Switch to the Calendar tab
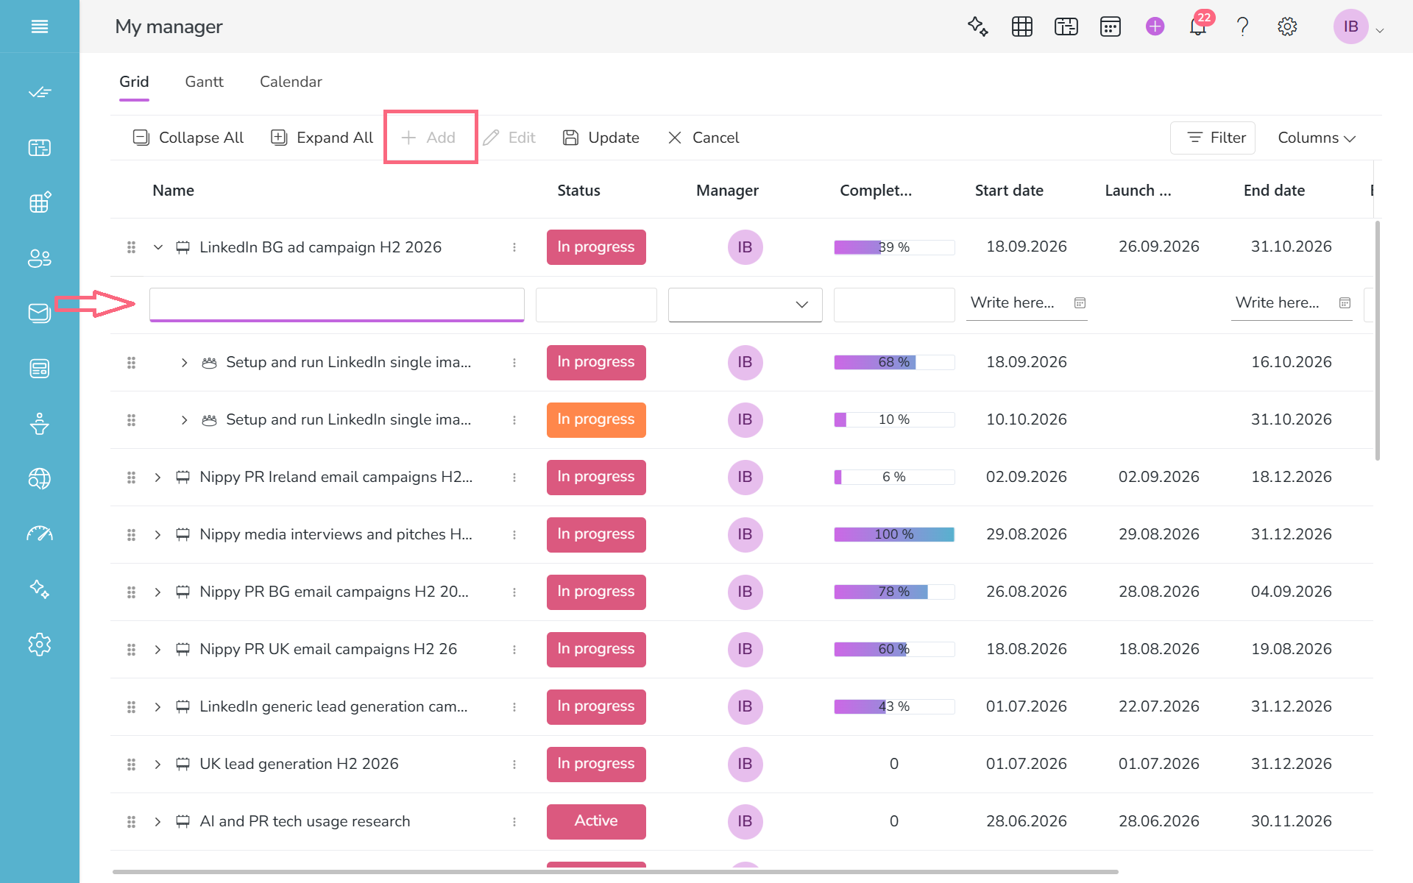The width and height of the screenshot is (1413, 883). [291, 82]
